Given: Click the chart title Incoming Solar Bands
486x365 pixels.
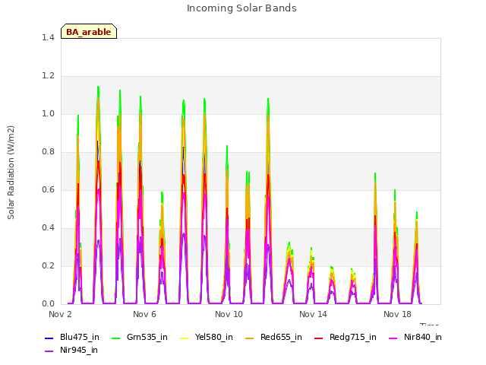Looking at the screenshot, I should point(241,8).
